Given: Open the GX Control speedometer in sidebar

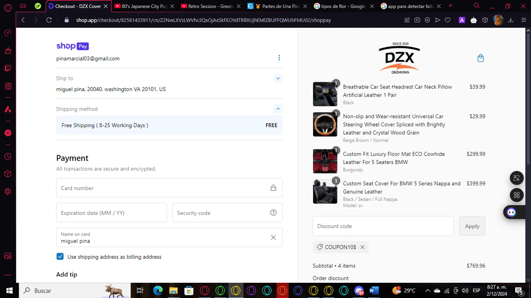Looking at the screenshot, I should [x=8, y=33].
